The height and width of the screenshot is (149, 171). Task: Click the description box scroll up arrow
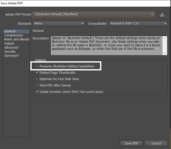point(165,38)
